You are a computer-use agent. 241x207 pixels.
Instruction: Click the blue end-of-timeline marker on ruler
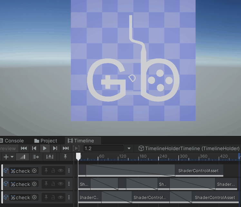pyautogui.click(x=239, y=156)
